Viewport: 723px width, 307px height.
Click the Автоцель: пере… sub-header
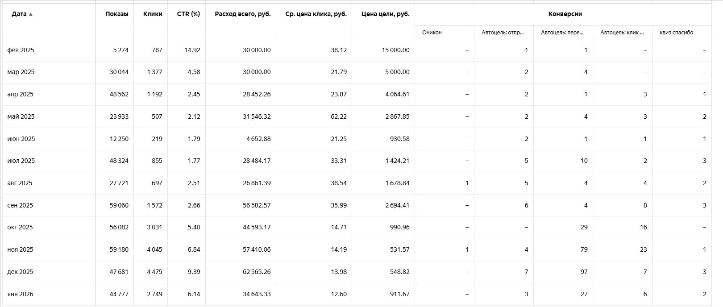tap(562, 33)
